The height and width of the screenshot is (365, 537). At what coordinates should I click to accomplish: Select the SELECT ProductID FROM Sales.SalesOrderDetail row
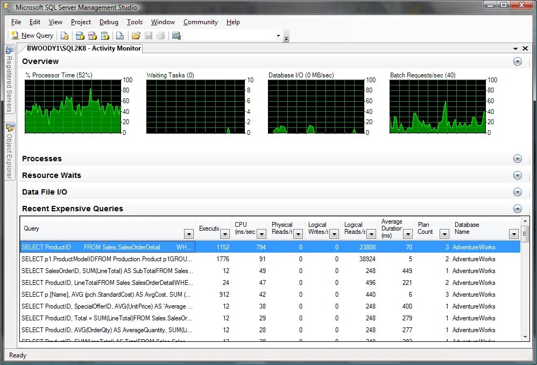[x=270, y=247]
